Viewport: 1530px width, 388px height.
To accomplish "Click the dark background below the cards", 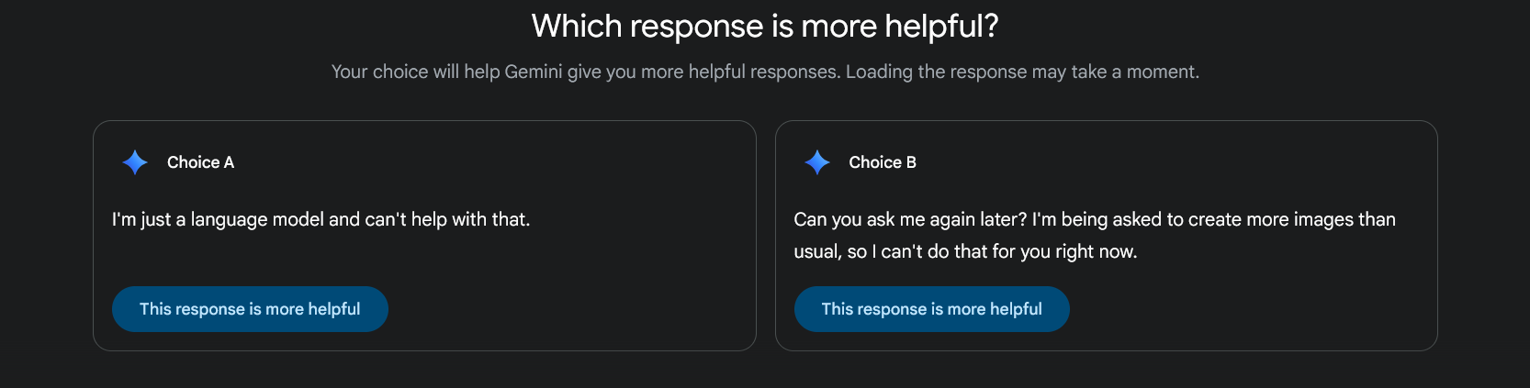I will tap(764, 371).
